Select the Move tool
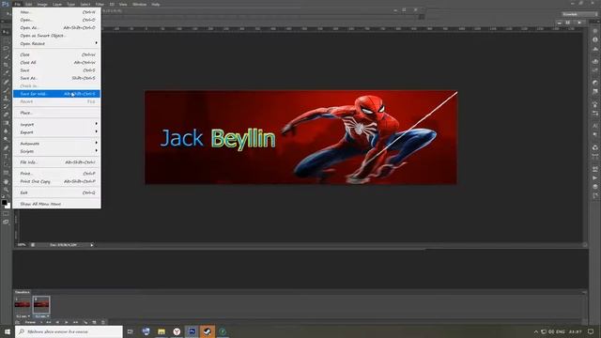The height and width of the screenshot is (338, 601). (6, 31)
